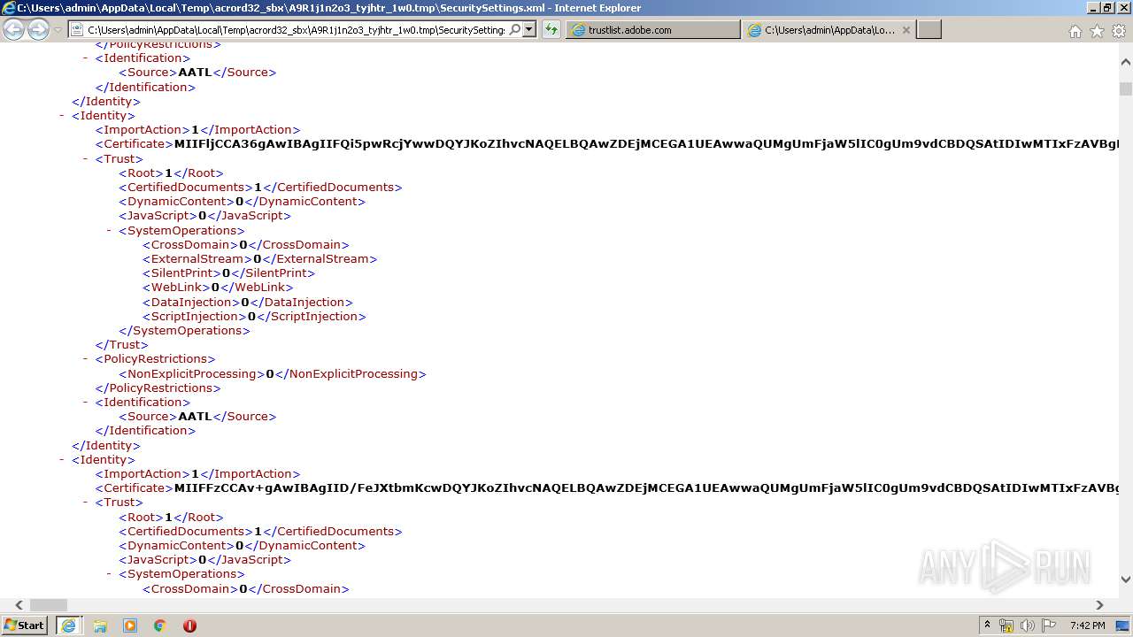Close the SecuritySettings.xml tab
1133x637 pixels.
tap(906, 29)
